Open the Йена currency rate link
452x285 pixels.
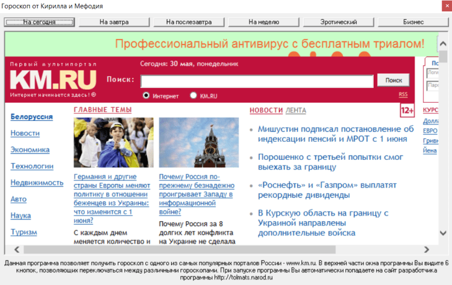point(430,150)
